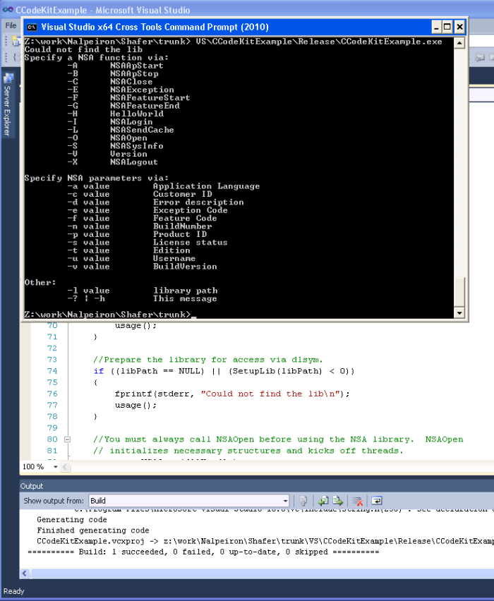Click the 'Prepare the library' comment line

tap(208, 360)
